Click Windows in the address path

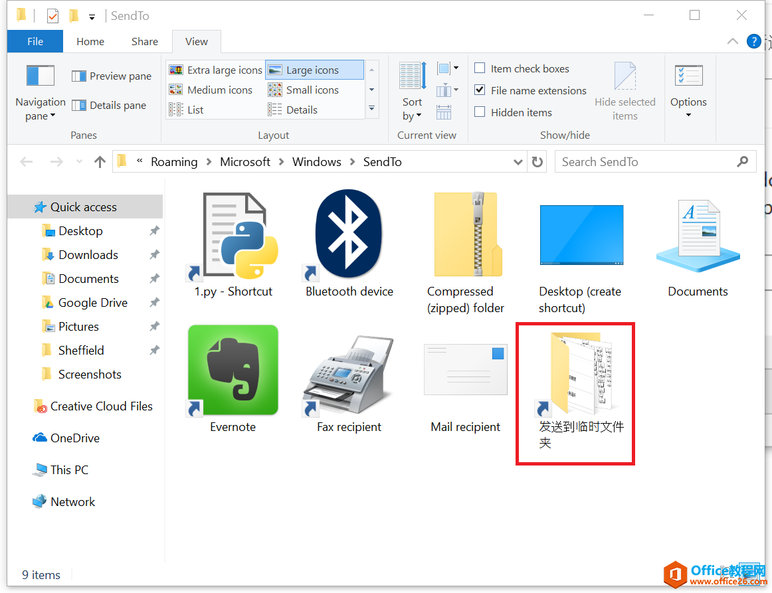coord(317,161)
